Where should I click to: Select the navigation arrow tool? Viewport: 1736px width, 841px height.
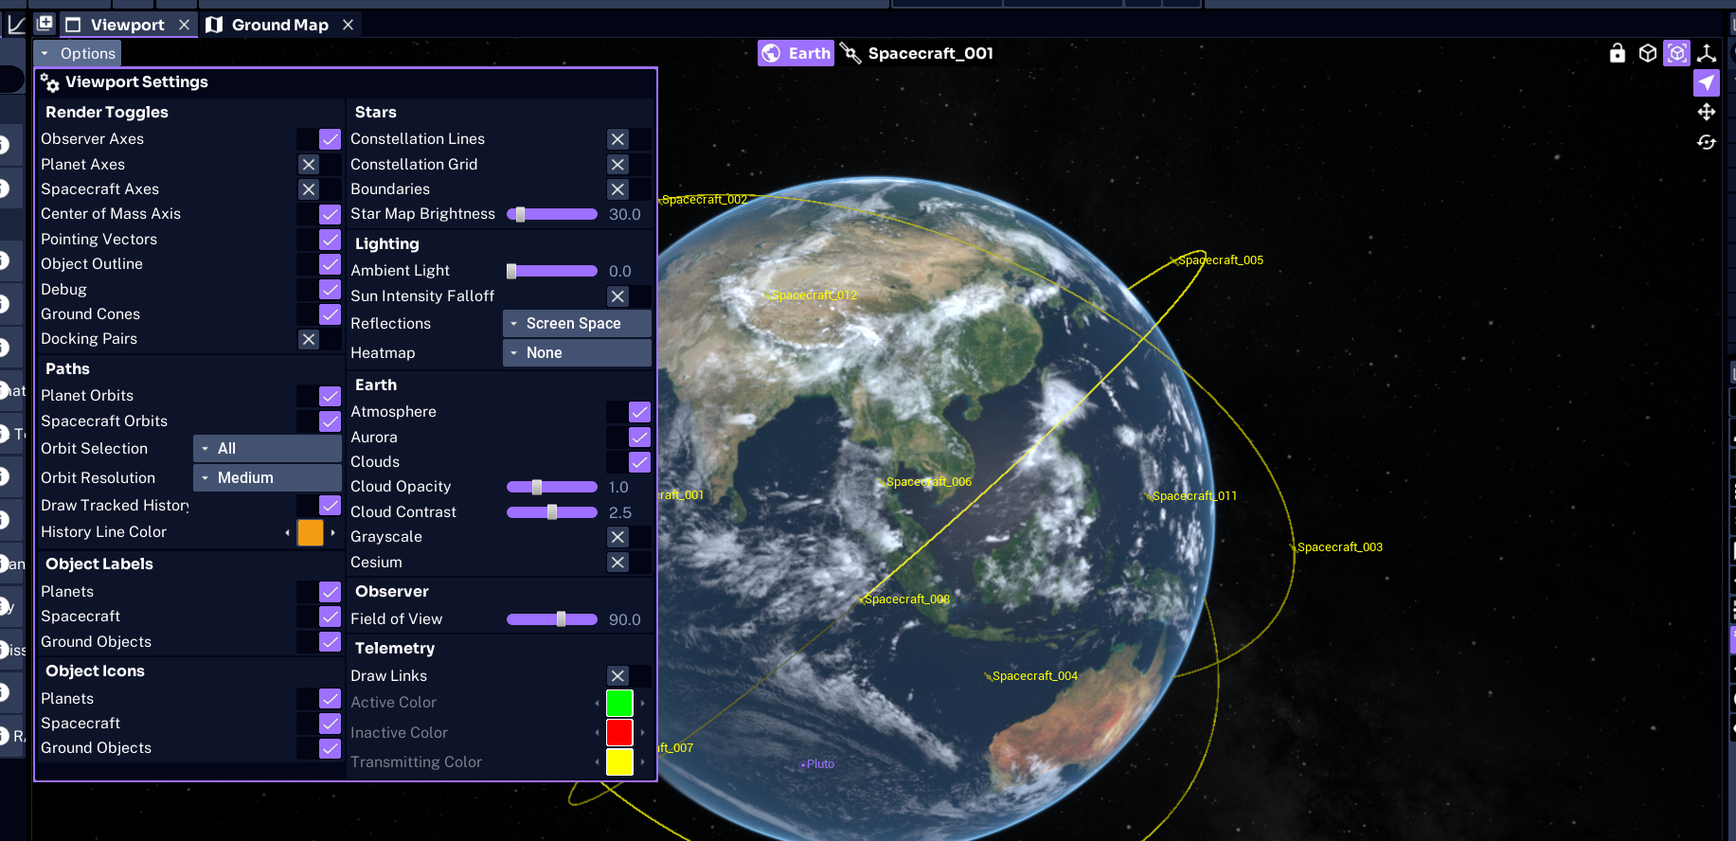(1707, 82)
